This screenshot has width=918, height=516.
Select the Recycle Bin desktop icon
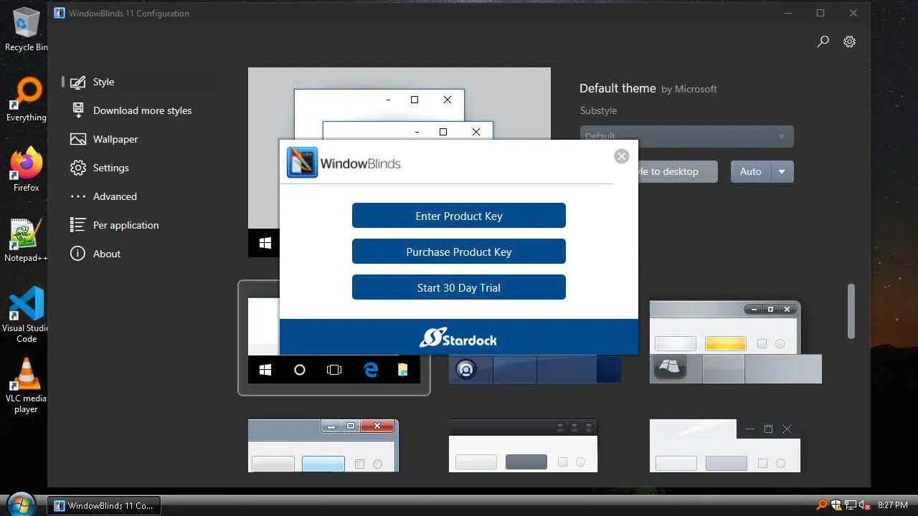pyautogui.click(x=27, y=30)
